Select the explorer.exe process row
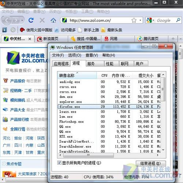183x183 pixels. tap(109, 102)
